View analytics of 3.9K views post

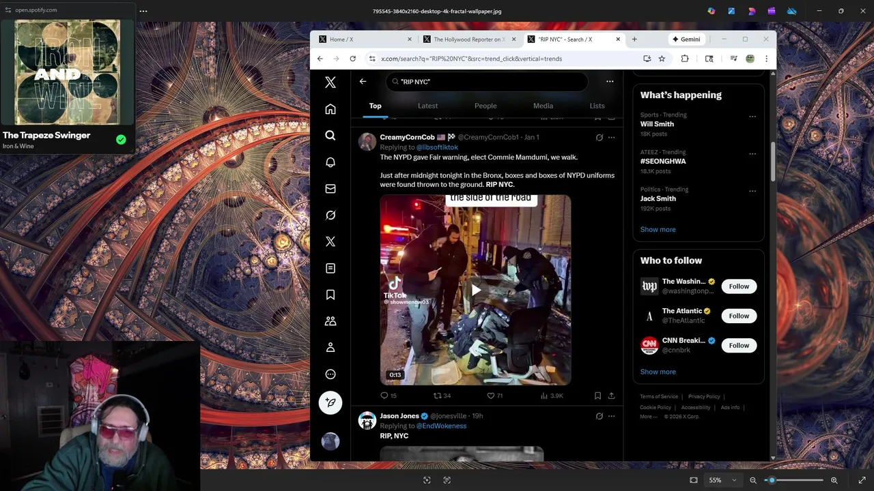coord(552,396)
